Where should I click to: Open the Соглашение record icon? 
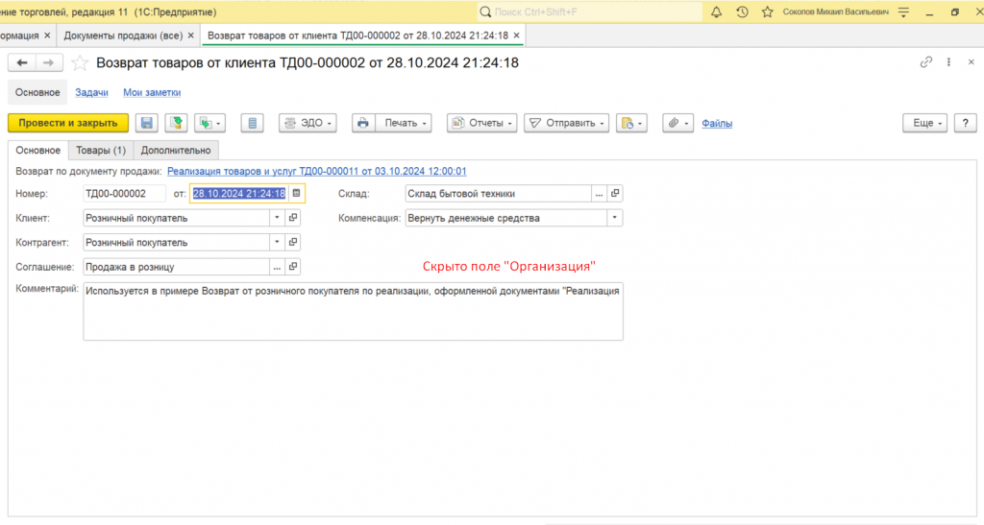[x=293, y=267]
